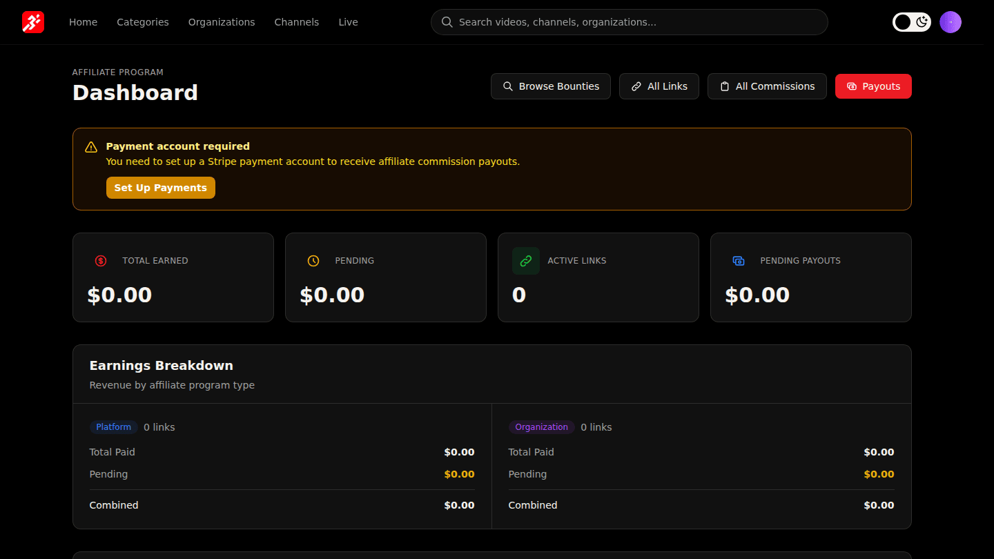This screenshot has height=559, width=994.
Task: Open the Live navigation item
Action: [x=348, y=22]
